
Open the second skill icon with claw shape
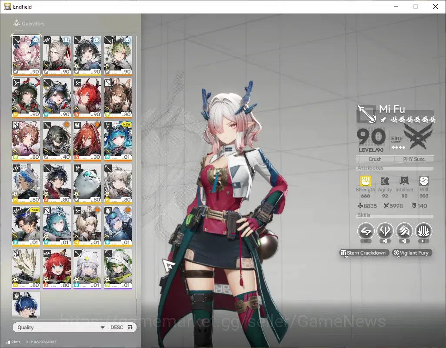(385, 231)
